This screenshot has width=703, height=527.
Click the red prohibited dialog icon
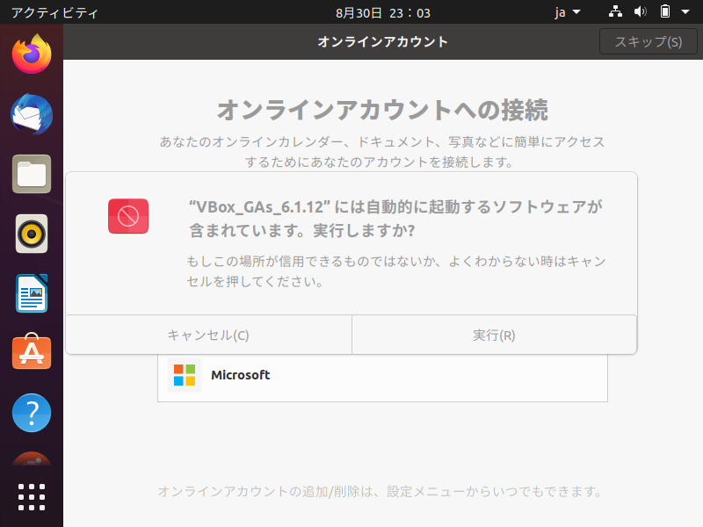(128, 216)
